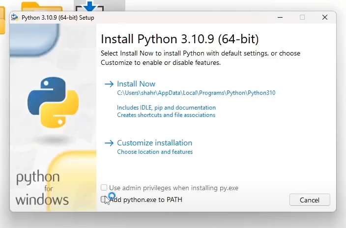Click 'Creates shortcuts and file associations' text
Screen dimensions: 346x228
pyautogui.click(x=166, y=115)
